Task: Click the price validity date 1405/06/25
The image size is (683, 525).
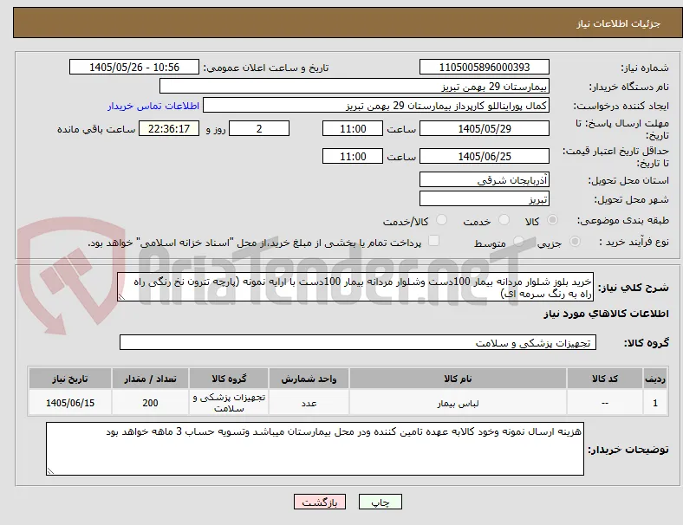Action: [484, 156]
